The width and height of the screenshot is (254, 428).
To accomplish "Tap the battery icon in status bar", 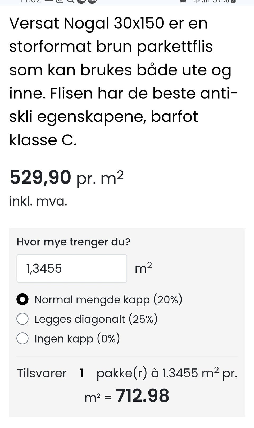I will 233,1.
